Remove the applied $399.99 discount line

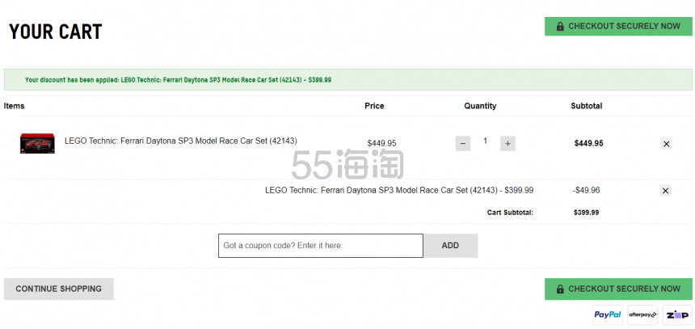click(x=665, y=191)
